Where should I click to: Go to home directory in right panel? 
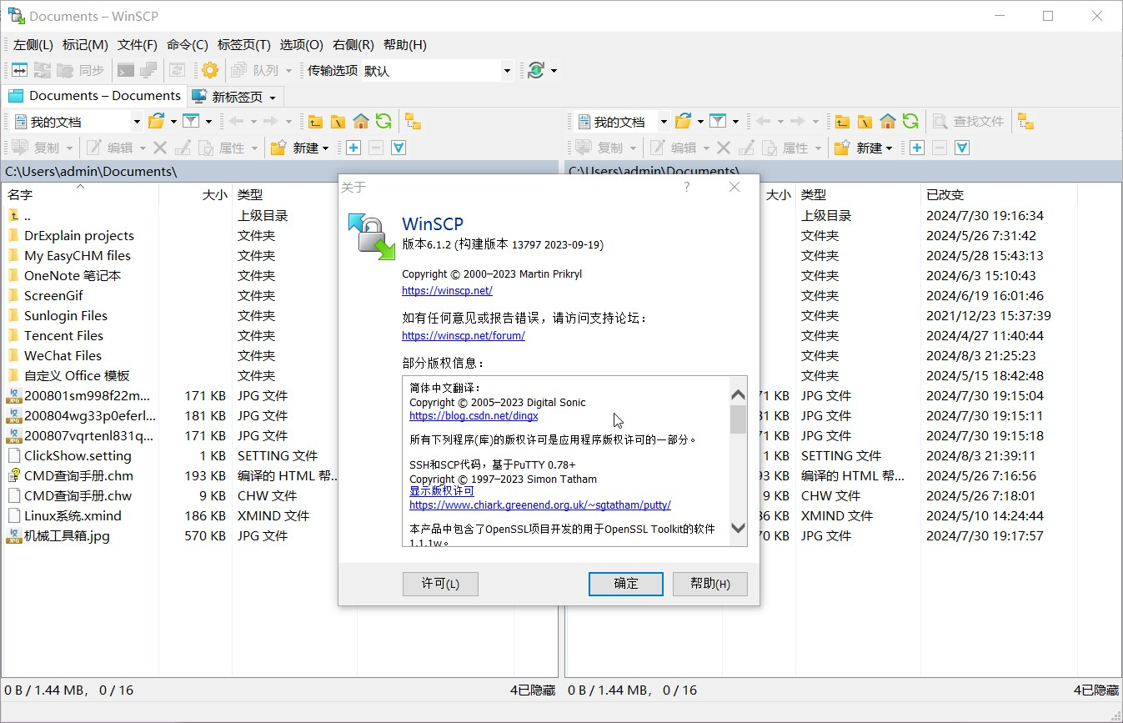(888, 121)
